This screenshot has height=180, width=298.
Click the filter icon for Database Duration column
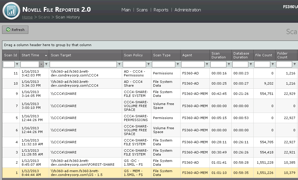(x=251, y=64)
